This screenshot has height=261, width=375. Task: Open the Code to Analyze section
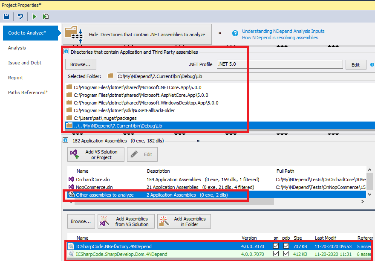pyautogui.click(x=30, y=33)
